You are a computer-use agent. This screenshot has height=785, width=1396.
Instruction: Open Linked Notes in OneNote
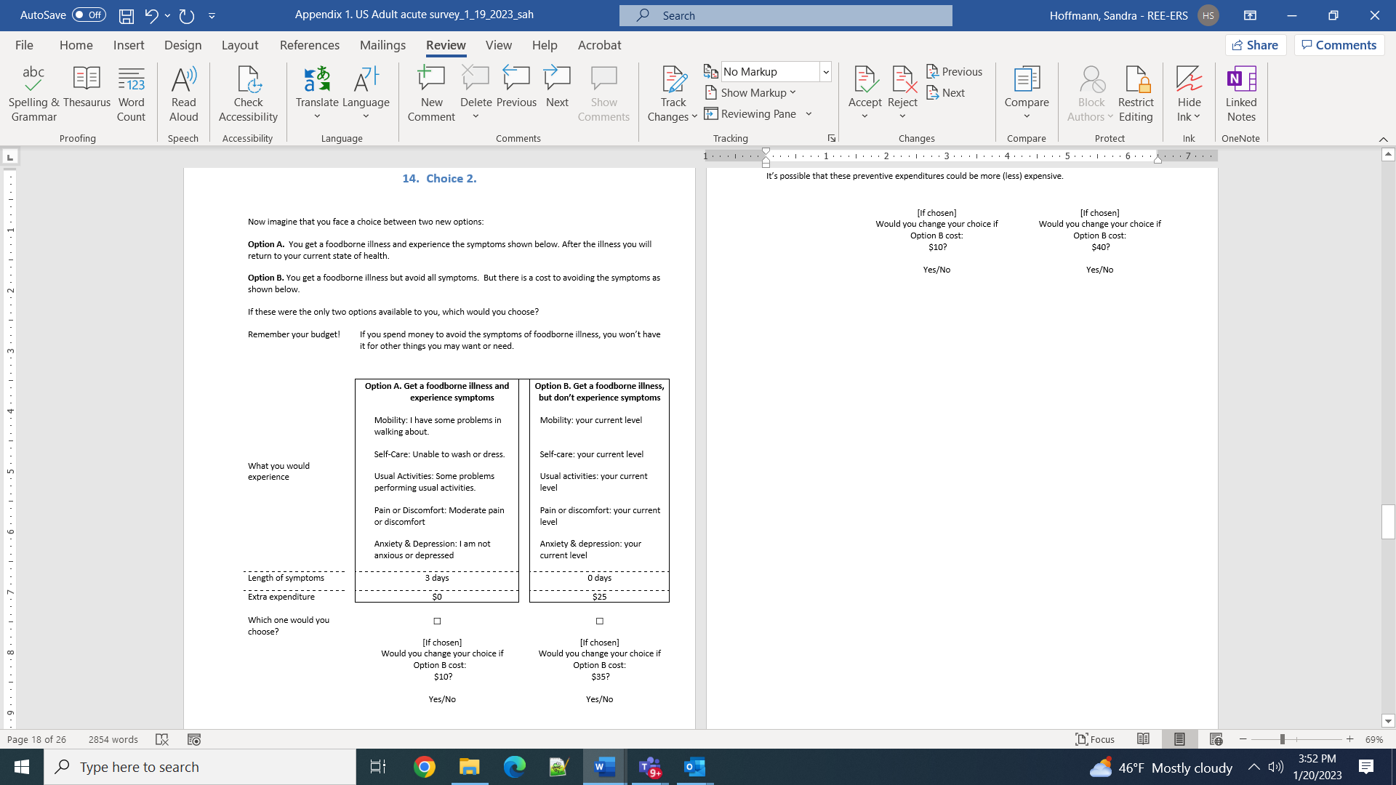[x=1240, y=94]
